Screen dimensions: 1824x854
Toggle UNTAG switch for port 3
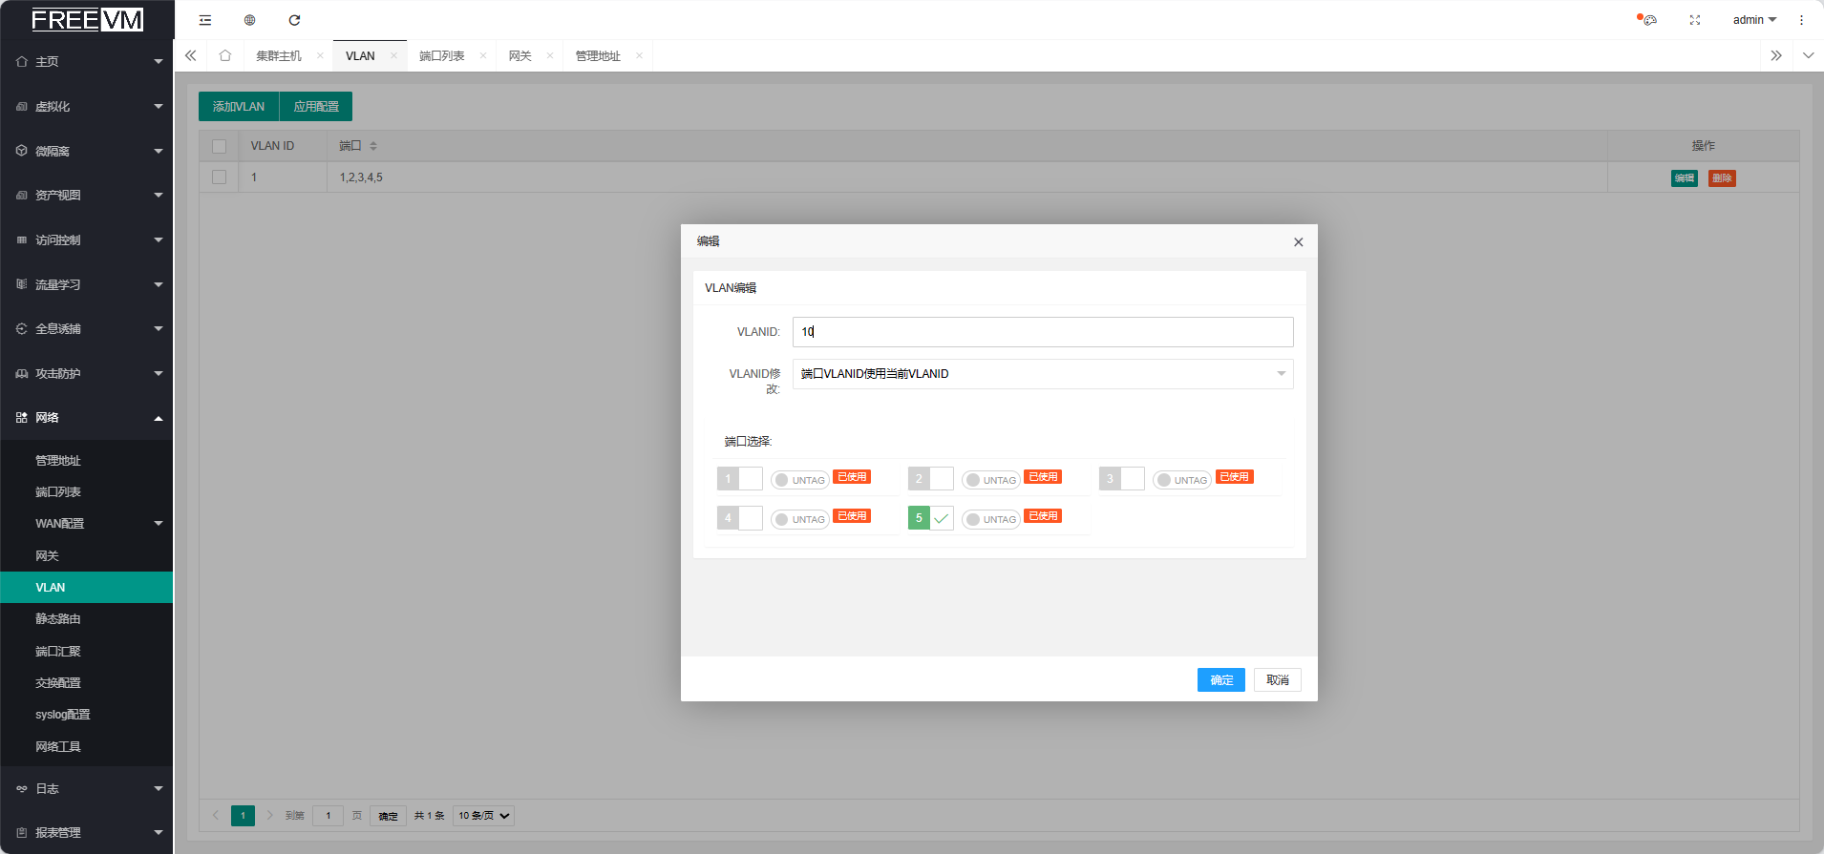click(1181, 480)
